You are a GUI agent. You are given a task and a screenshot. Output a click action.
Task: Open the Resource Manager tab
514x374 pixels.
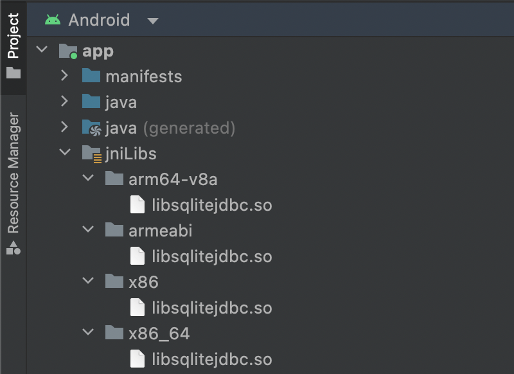(x=13, y=183)
